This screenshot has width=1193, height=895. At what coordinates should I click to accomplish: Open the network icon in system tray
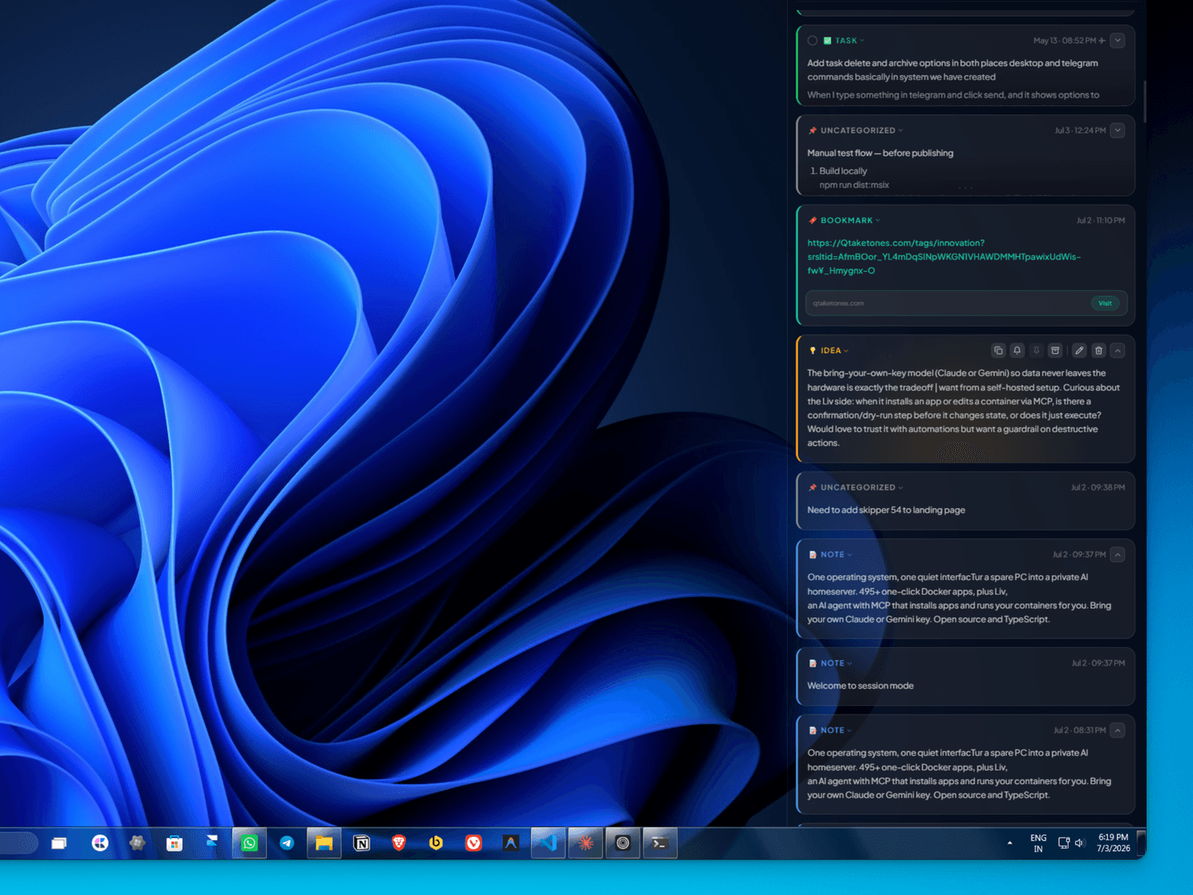1064,844
